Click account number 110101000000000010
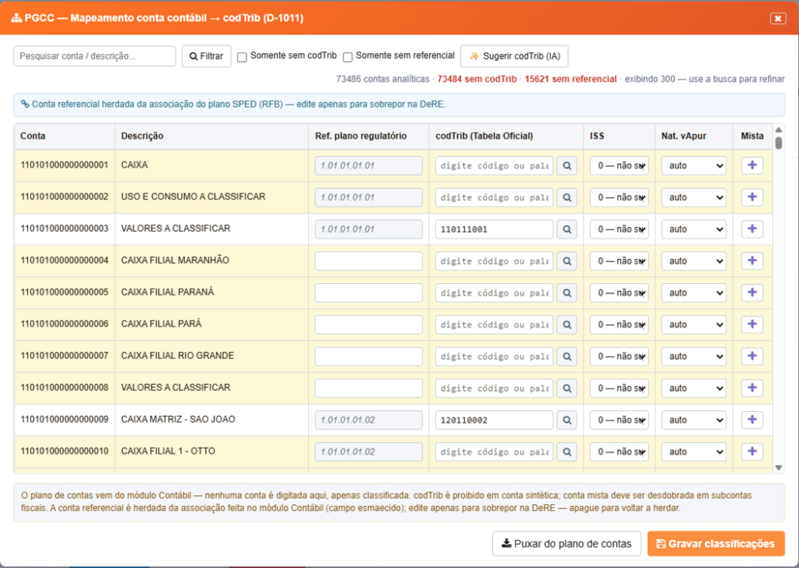 click(x=64, y=451)
